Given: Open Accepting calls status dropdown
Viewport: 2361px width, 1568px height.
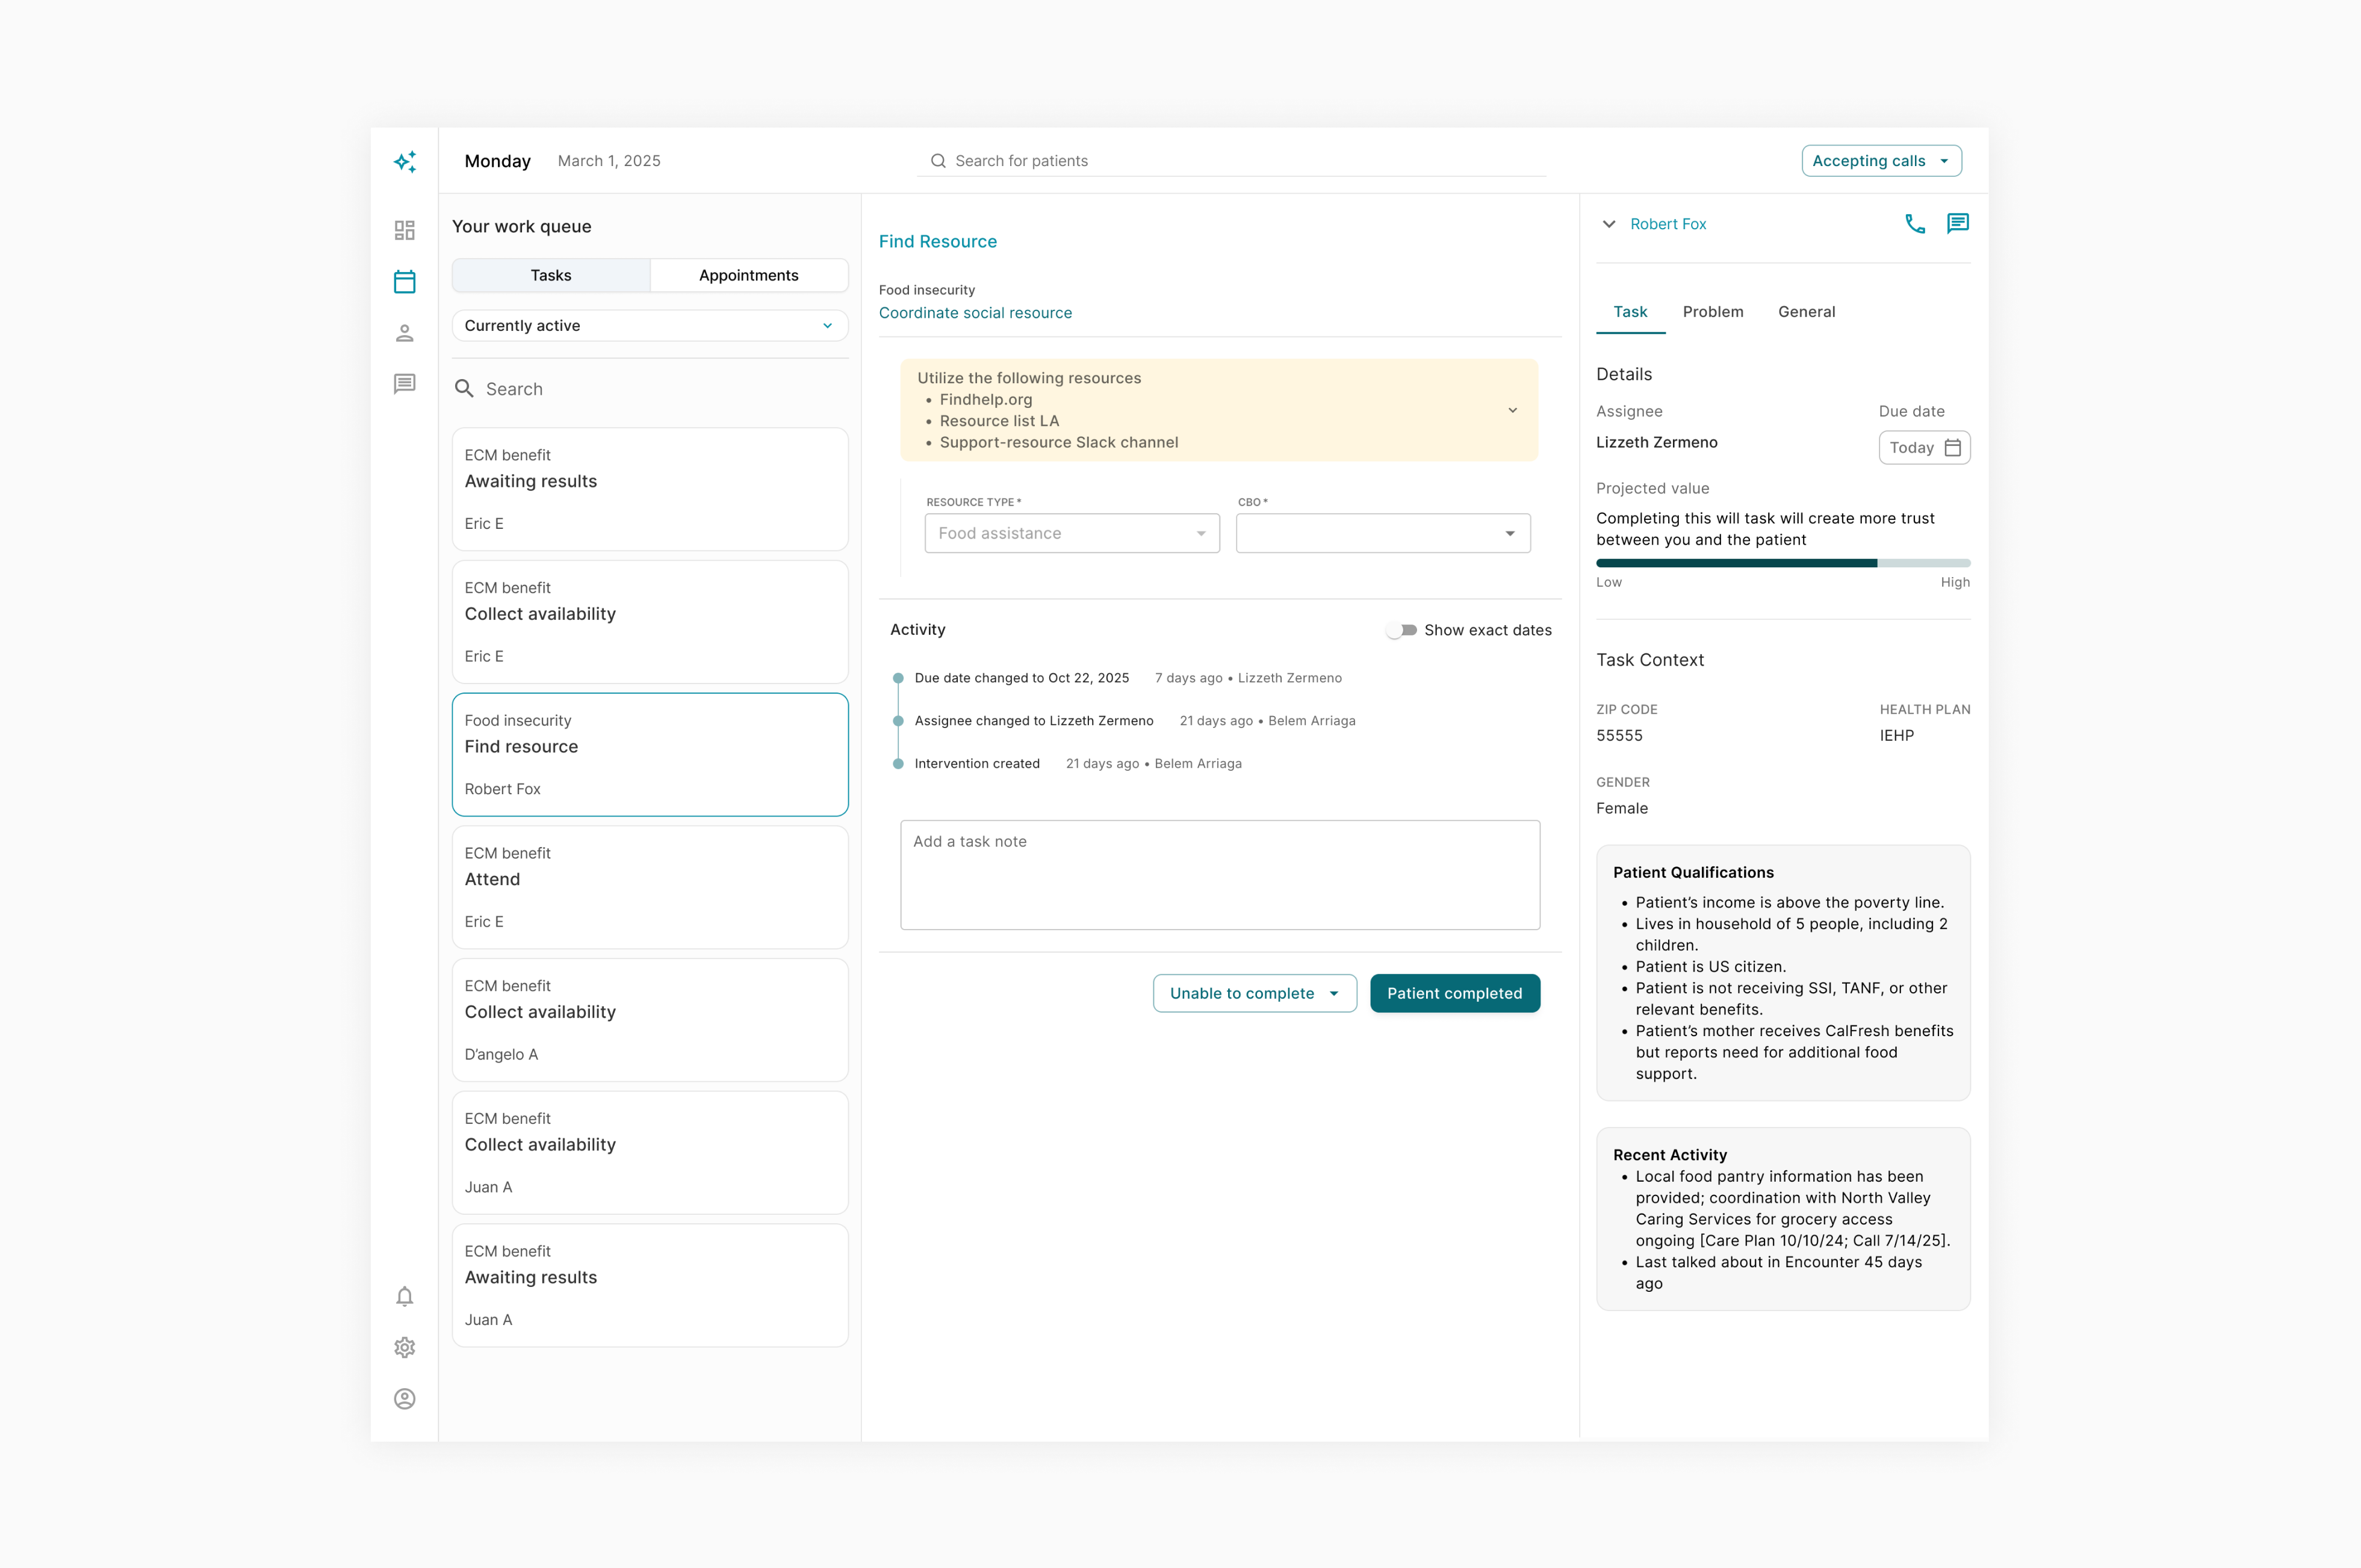Looking at the screenshot, I should (1881, 161).
